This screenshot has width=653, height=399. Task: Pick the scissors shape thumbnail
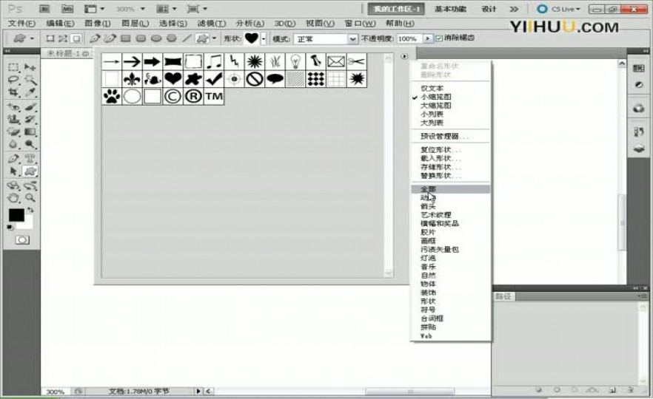357,61
